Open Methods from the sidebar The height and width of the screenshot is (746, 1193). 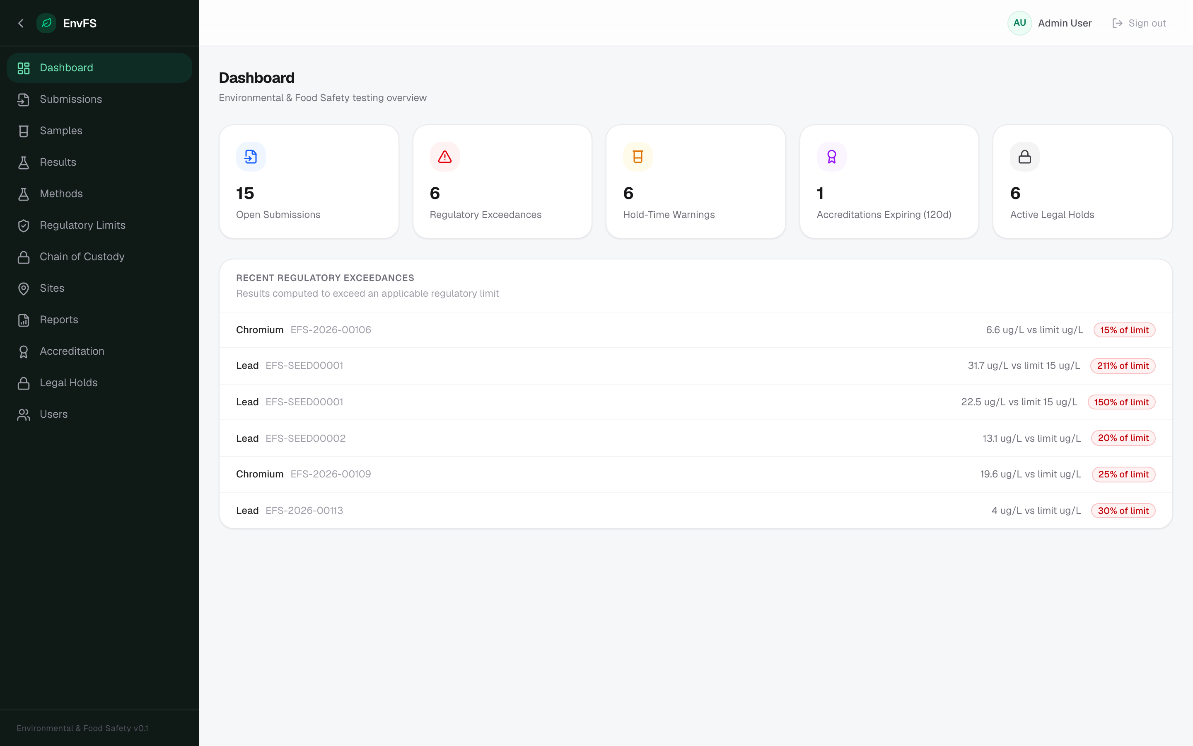[99, 194]
